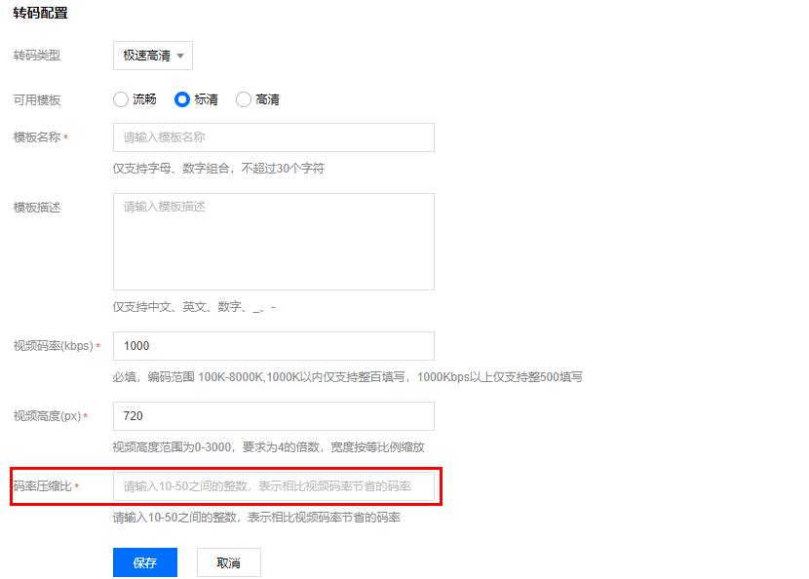This screenshot has height=579, width=809.
Task: Click the 视频高度(px) label
Action: point(47,416)
